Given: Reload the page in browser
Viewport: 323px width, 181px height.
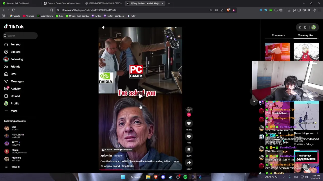Looking at the screenshot, I should (14, 10).
